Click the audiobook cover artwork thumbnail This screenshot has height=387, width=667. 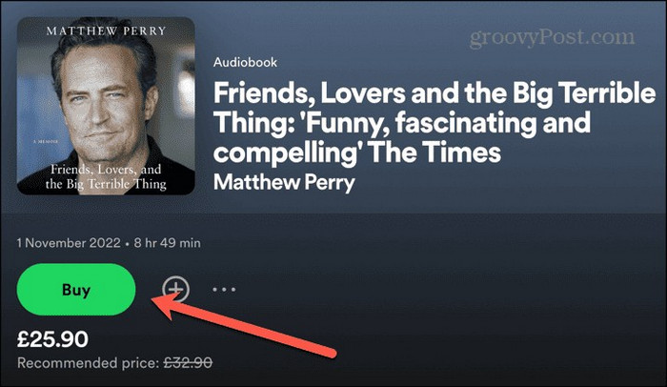point(106,106)
